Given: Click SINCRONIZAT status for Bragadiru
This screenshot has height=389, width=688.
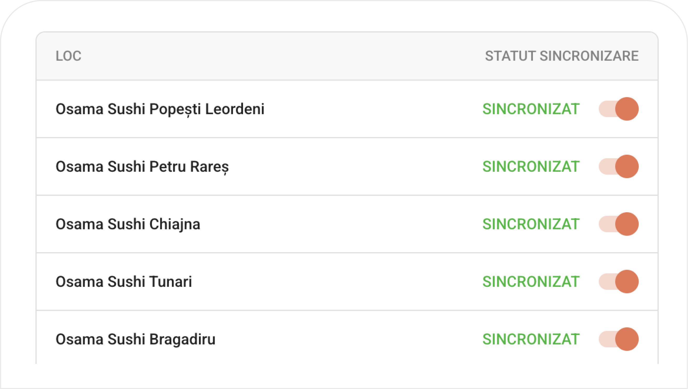Looking at the screenshot, I should click(x=531, y=339).
